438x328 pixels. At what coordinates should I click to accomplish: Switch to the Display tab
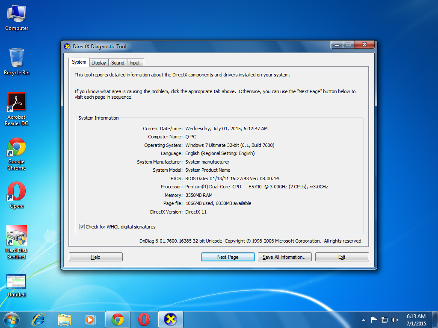coord(99,63)
